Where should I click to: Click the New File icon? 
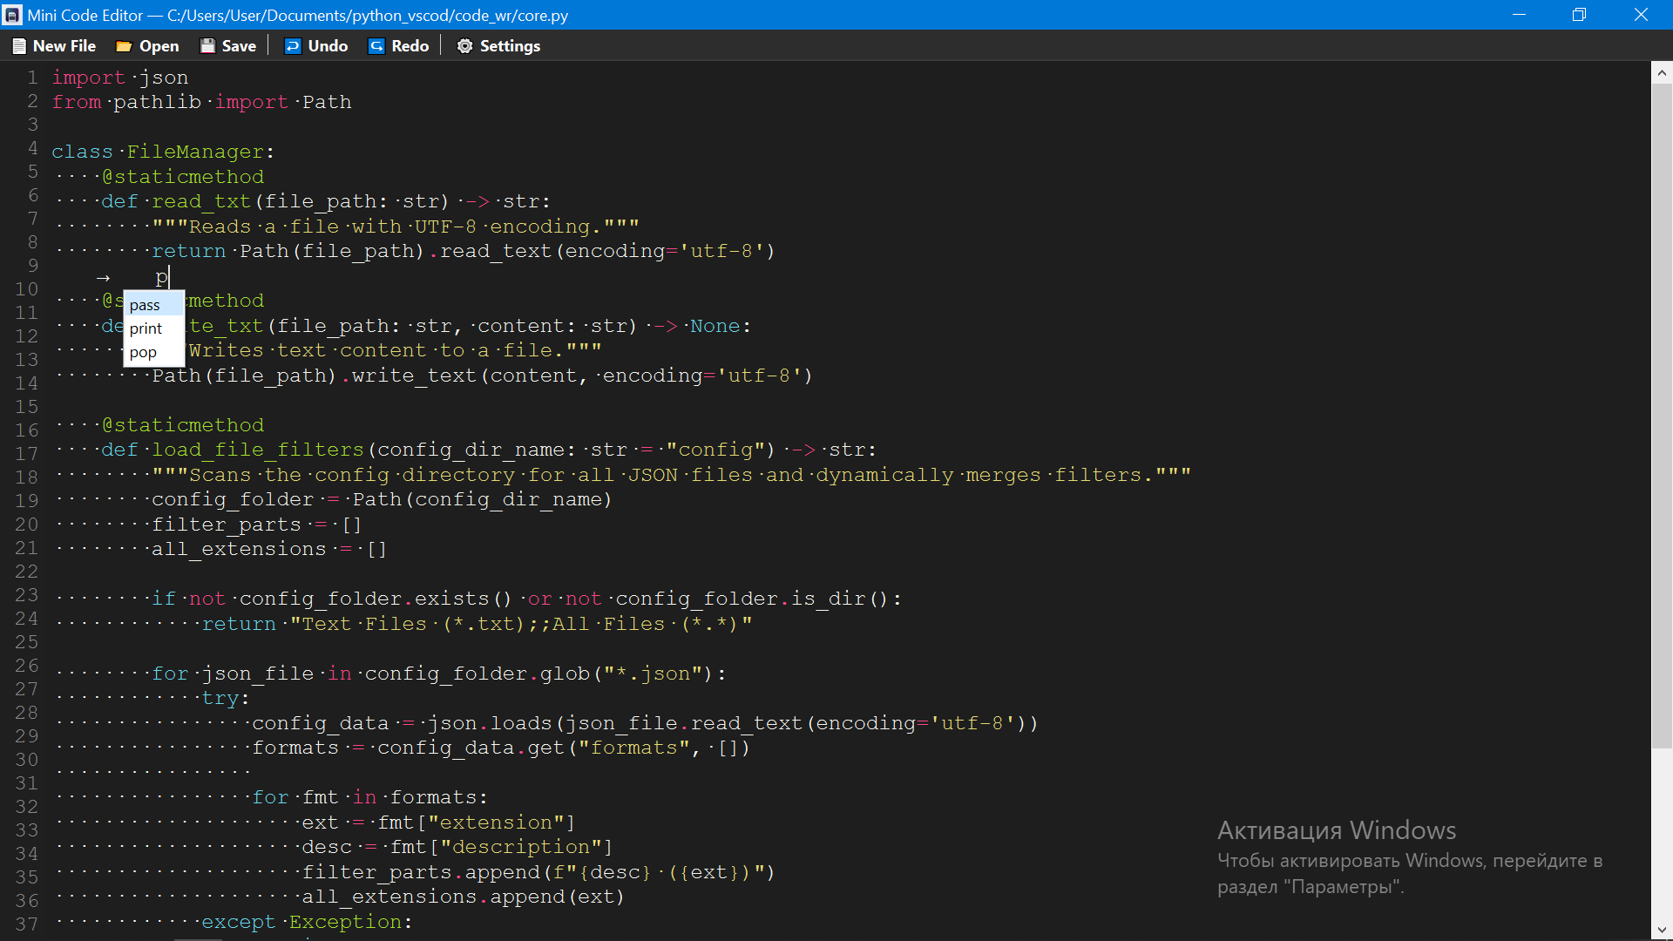tap(19, 46)
